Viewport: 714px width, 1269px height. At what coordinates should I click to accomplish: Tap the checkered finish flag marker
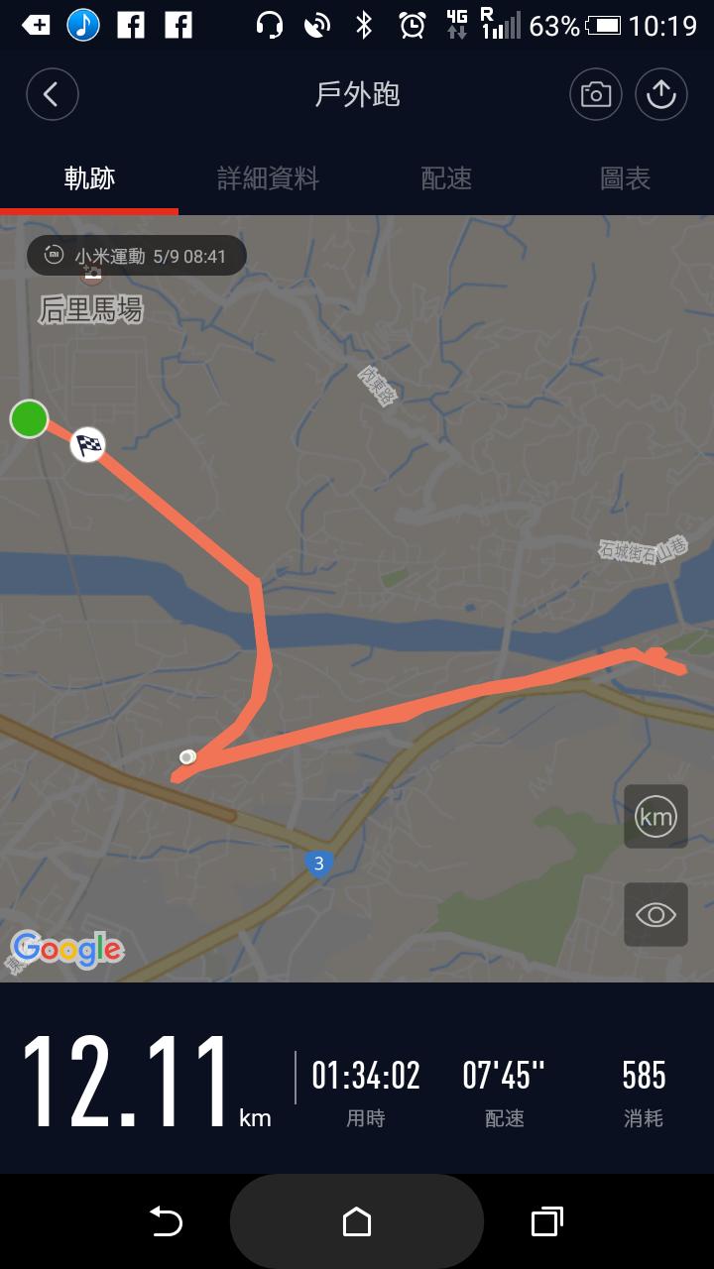(89, 444)
